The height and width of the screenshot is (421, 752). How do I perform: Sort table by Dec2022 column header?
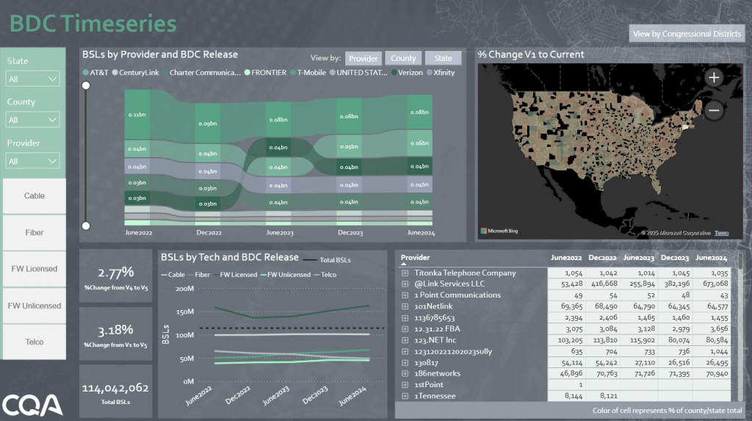tap(602, 258)
